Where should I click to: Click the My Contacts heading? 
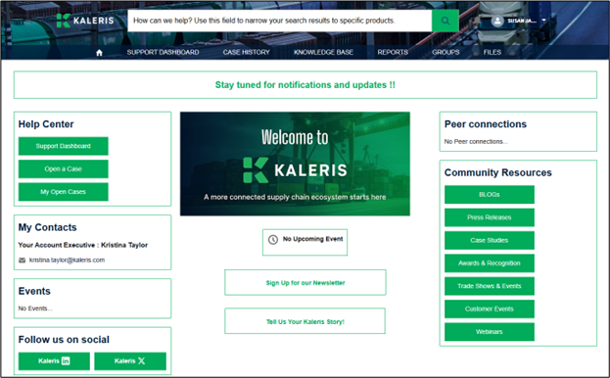click(47, 227)
